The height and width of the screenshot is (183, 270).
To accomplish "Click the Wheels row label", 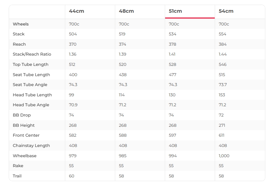I will point(21,24).
